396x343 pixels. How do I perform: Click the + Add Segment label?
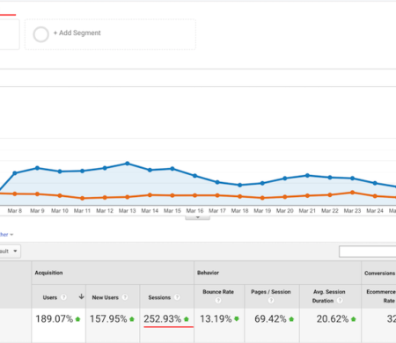point(77,33)
